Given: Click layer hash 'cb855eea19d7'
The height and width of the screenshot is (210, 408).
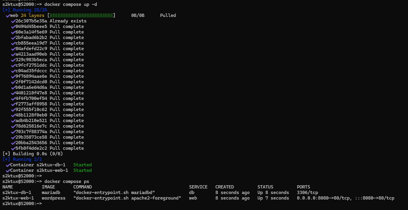Looking at the screenshot, I should (x=31, y=43).
